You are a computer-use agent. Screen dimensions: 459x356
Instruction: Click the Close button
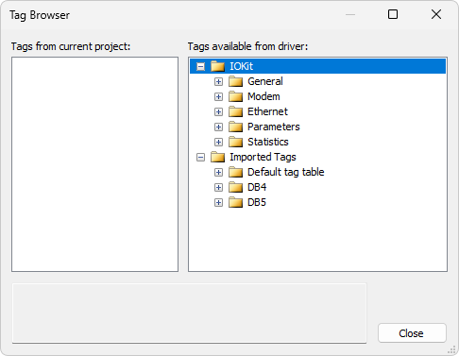(412, 333)
